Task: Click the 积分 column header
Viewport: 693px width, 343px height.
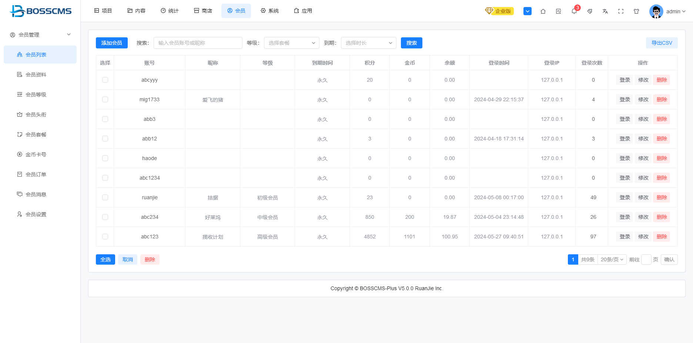Action: (x=370, y=63)
